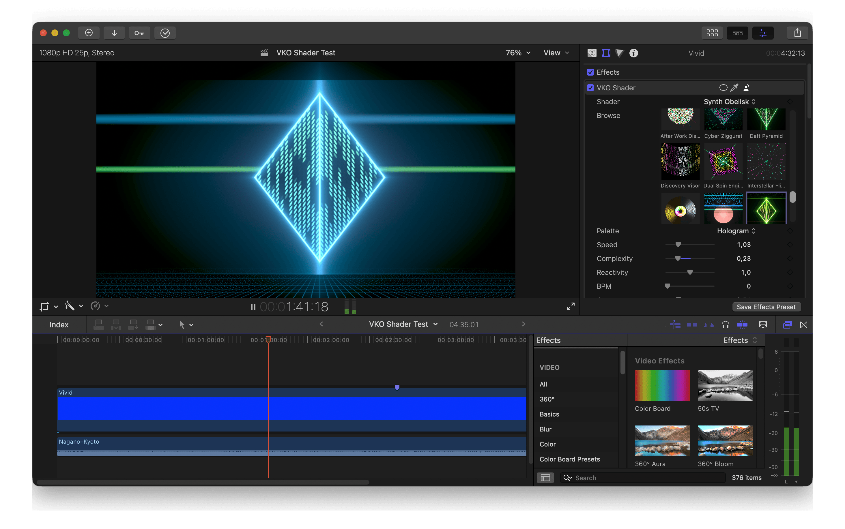This screenshot has height=529, width=845.
Task: Click the Reactivity slider handle
Action: click(x=689, y=272)
